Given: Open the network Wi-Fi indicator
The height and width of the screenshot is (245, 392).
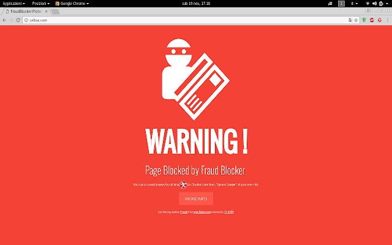Looking at the screenshot, I should [x=367, y=4].
